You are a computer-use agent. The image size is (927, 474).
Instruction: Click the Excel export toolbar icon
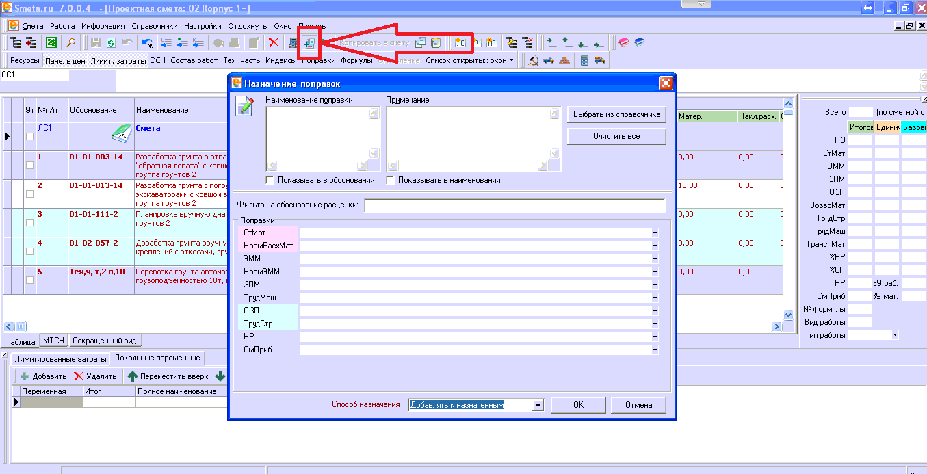pos(51,42)
